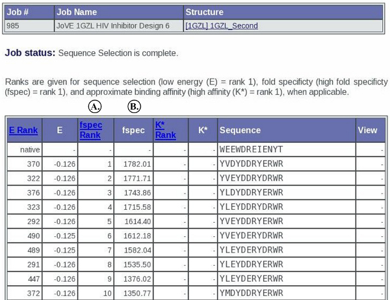The height and width of the screenshot is (300, 390).
Task: Select fspec value 1614.40
Action: coord(138,221)
